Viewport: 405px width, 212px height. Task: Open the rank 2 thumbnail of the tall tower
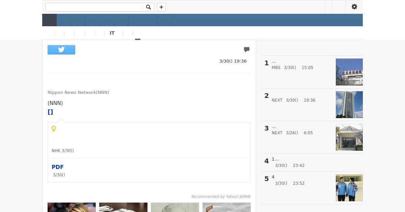[349, 105]
